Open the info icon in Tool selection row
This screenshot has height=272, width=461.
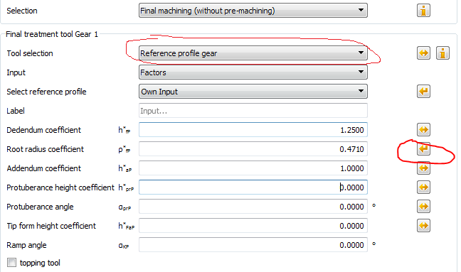pos(443,53)
